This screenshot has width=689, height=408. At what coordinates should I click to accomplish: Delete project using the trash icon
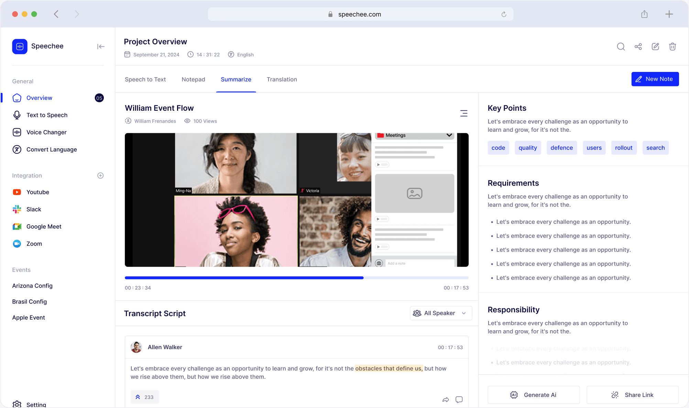click(672, 46)
